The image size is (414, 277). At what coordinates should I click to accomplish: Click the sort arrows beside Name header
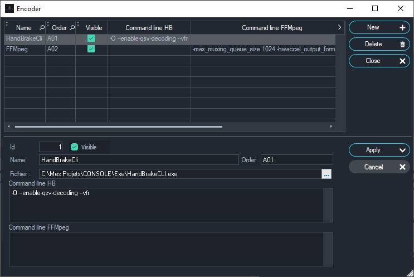pyautogui.click(x=7, y=24)
